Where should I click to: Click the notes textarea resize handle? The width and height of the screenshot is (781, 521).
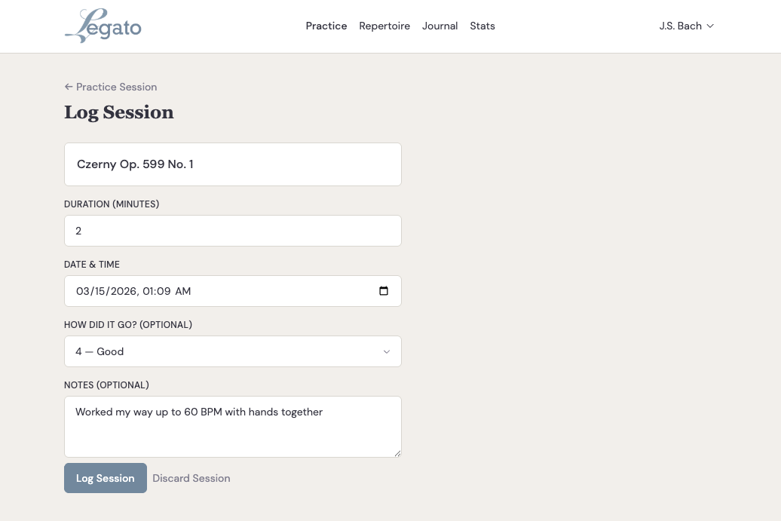point(398,452)
